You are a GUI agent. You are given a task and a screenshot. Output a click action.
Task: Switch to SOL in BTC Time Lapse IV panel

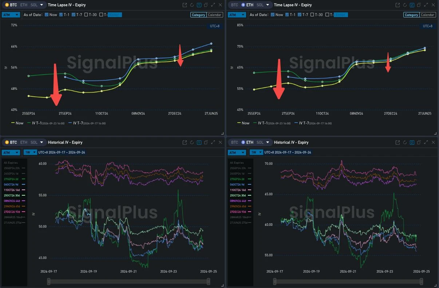(x=34, y=5)
